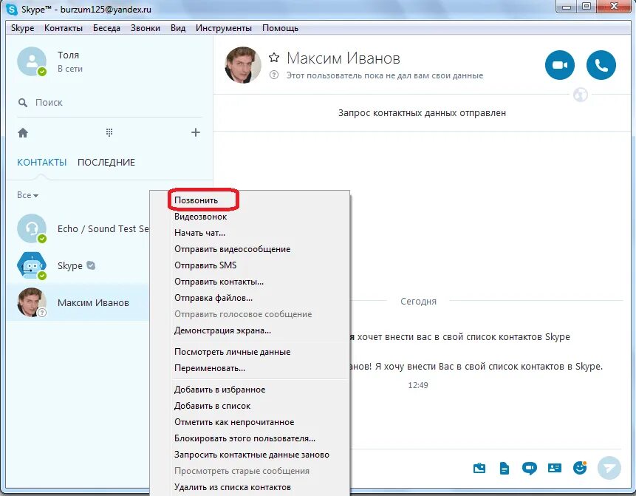Screen dimensions: 636x496
Task: Open the Инструменты menu
Action: pyautogui.click(x=224, y=28)
